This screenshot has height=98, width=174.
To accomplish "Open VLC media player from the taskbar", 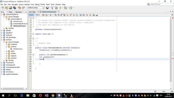I will (x=72, y=96).
